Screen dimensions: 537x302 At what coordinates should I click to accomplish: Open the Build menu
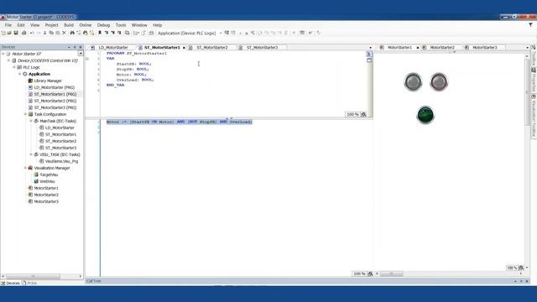(x=69, y=25)
